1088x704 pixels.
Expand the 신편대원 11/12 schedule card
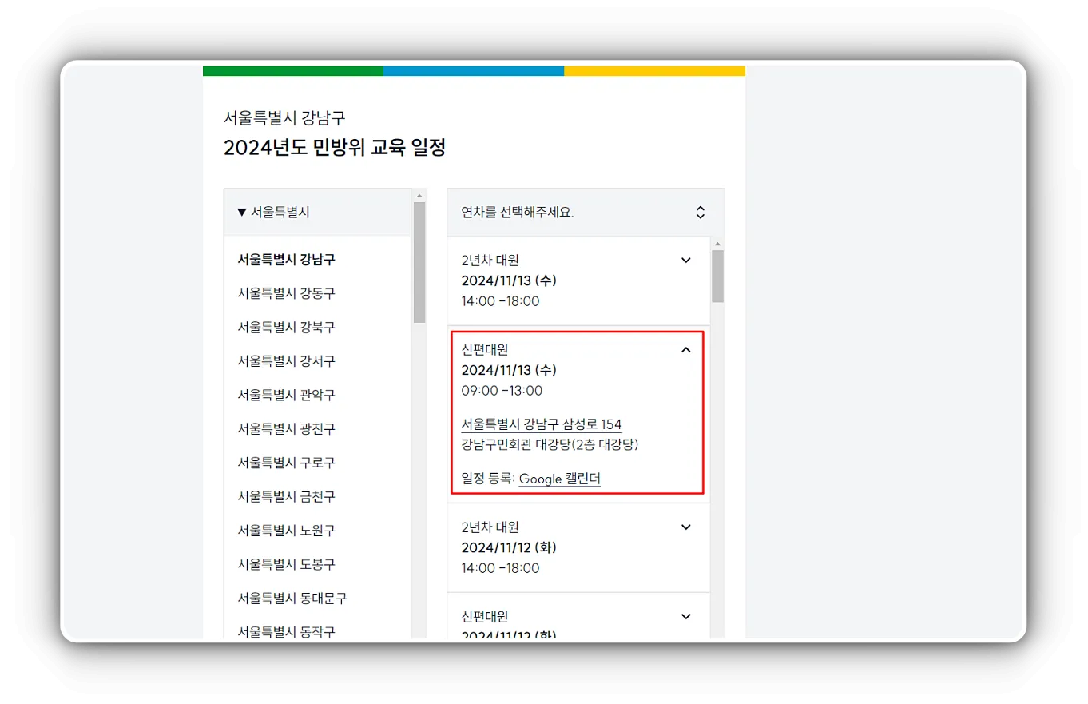685,616
